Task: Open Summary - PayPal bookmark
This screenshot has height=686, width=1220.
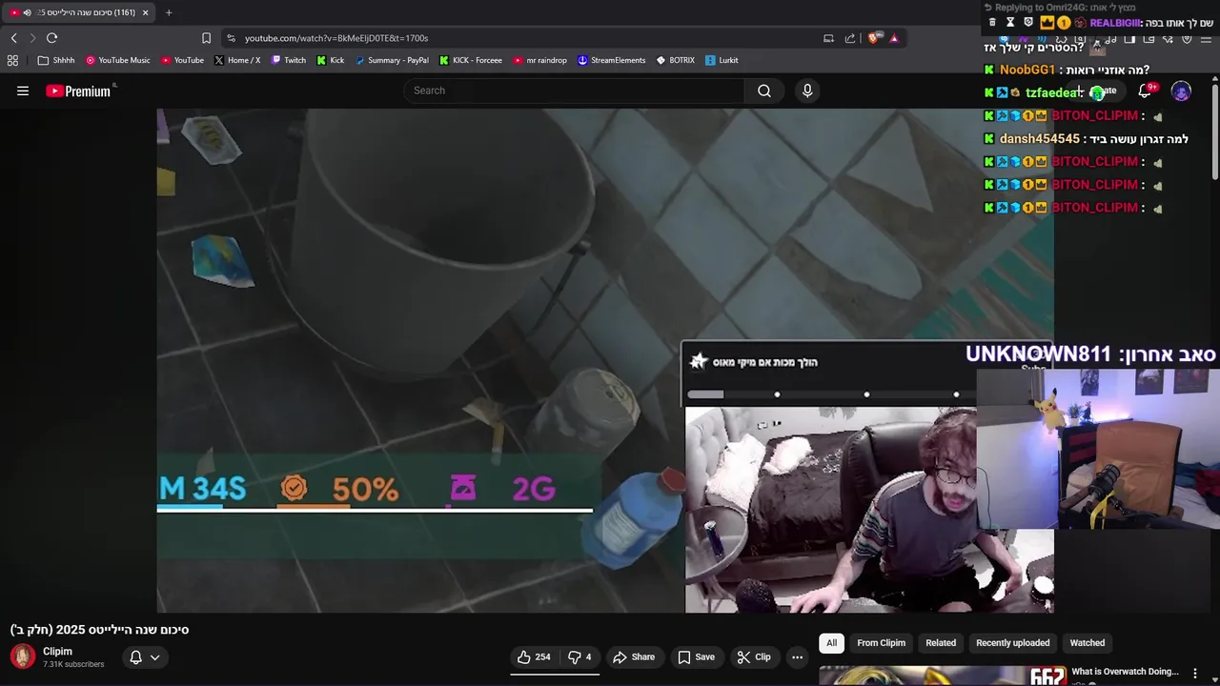Action: click(392, 60)
